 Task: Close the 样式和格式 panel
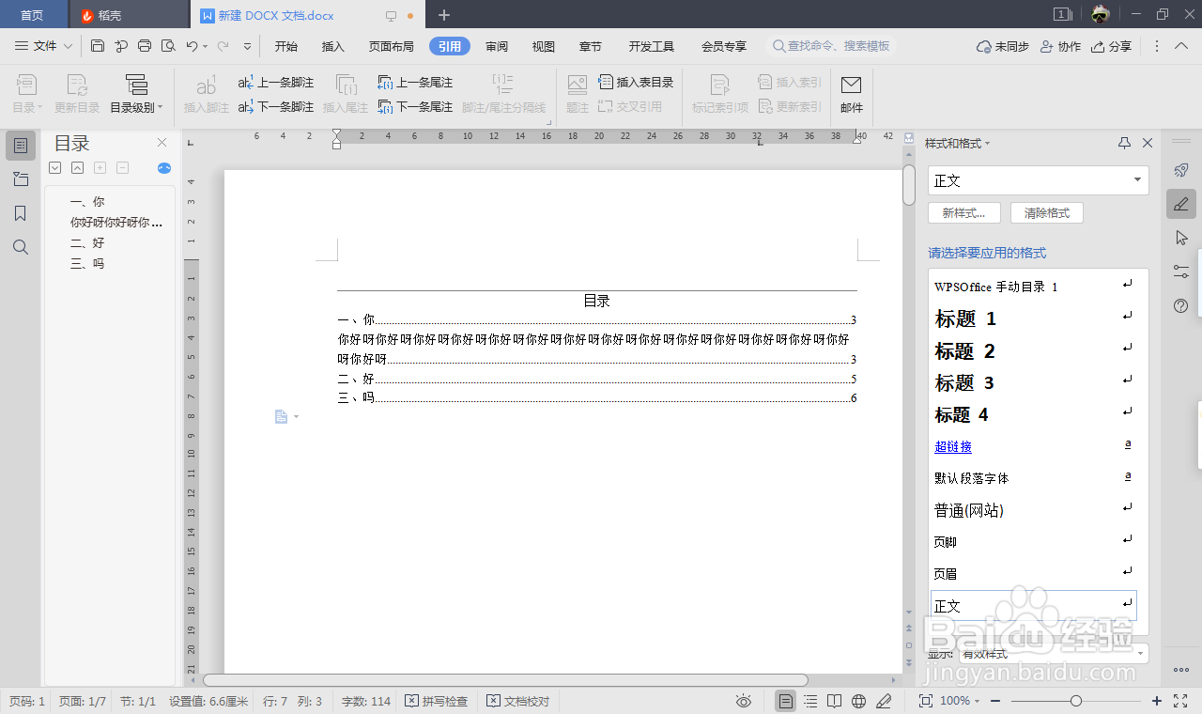point(1147,143)
